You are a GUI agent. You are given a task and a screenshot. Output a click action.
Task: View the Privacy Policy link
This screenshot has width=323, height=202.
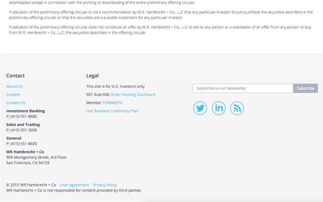tap(105, 185)
